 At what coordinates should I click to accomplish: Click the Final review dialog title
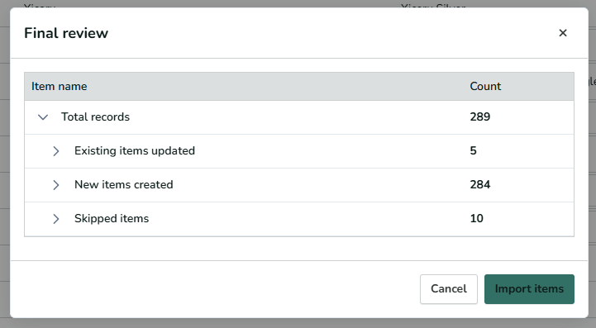click(x=66, y=33)
